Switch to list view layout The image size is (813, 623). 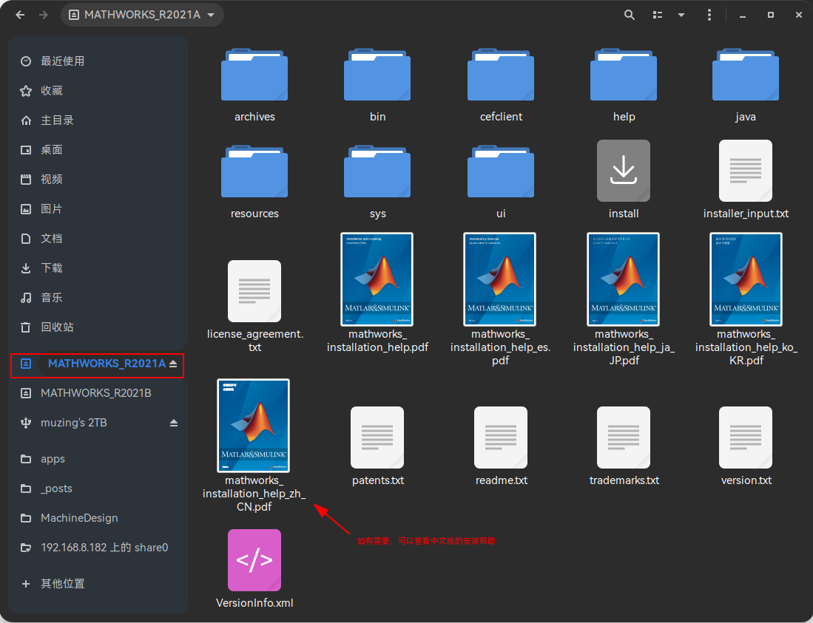657,15
